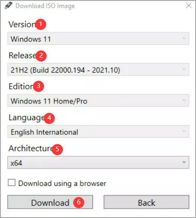Screen dimensions: 196x218
Task: Click the Release label text
Action: (23, 55)
